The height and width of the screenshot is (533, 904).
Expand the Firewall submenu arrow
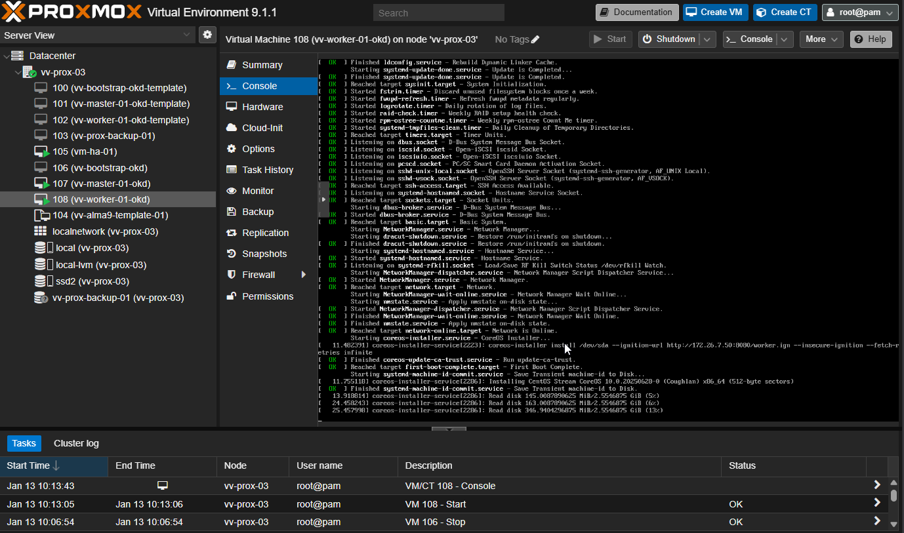click(x=303, y=275)
